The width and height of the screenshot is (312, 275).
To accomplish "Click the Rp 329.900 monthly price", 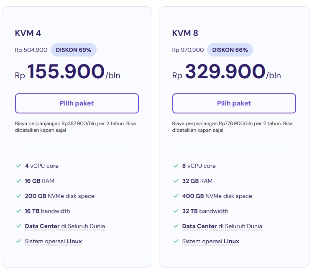I will (x=225, y=72).
